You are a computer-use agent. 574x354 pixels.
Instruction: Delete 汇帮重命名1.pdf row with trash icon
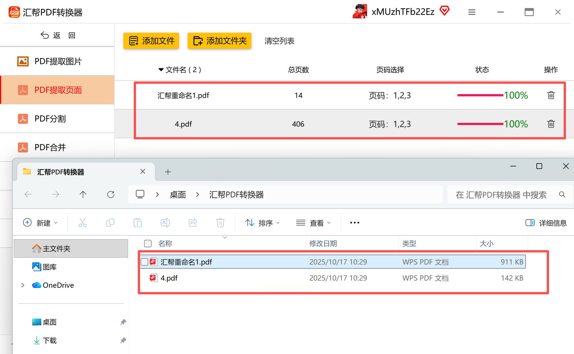pos(551,95)
